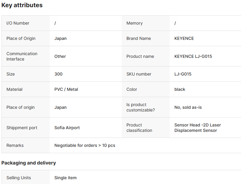This screenshot has width=241, height=184.
Task: Click the black color value
Action: coord(180,89)
